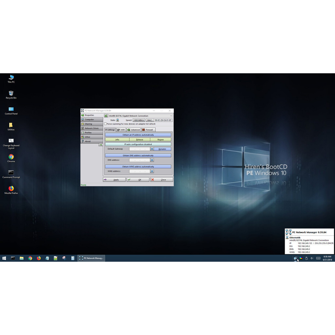Launch Command Prompt desktop icon
This screenshot has height=335, width=335.
click(x=11, y=173)
